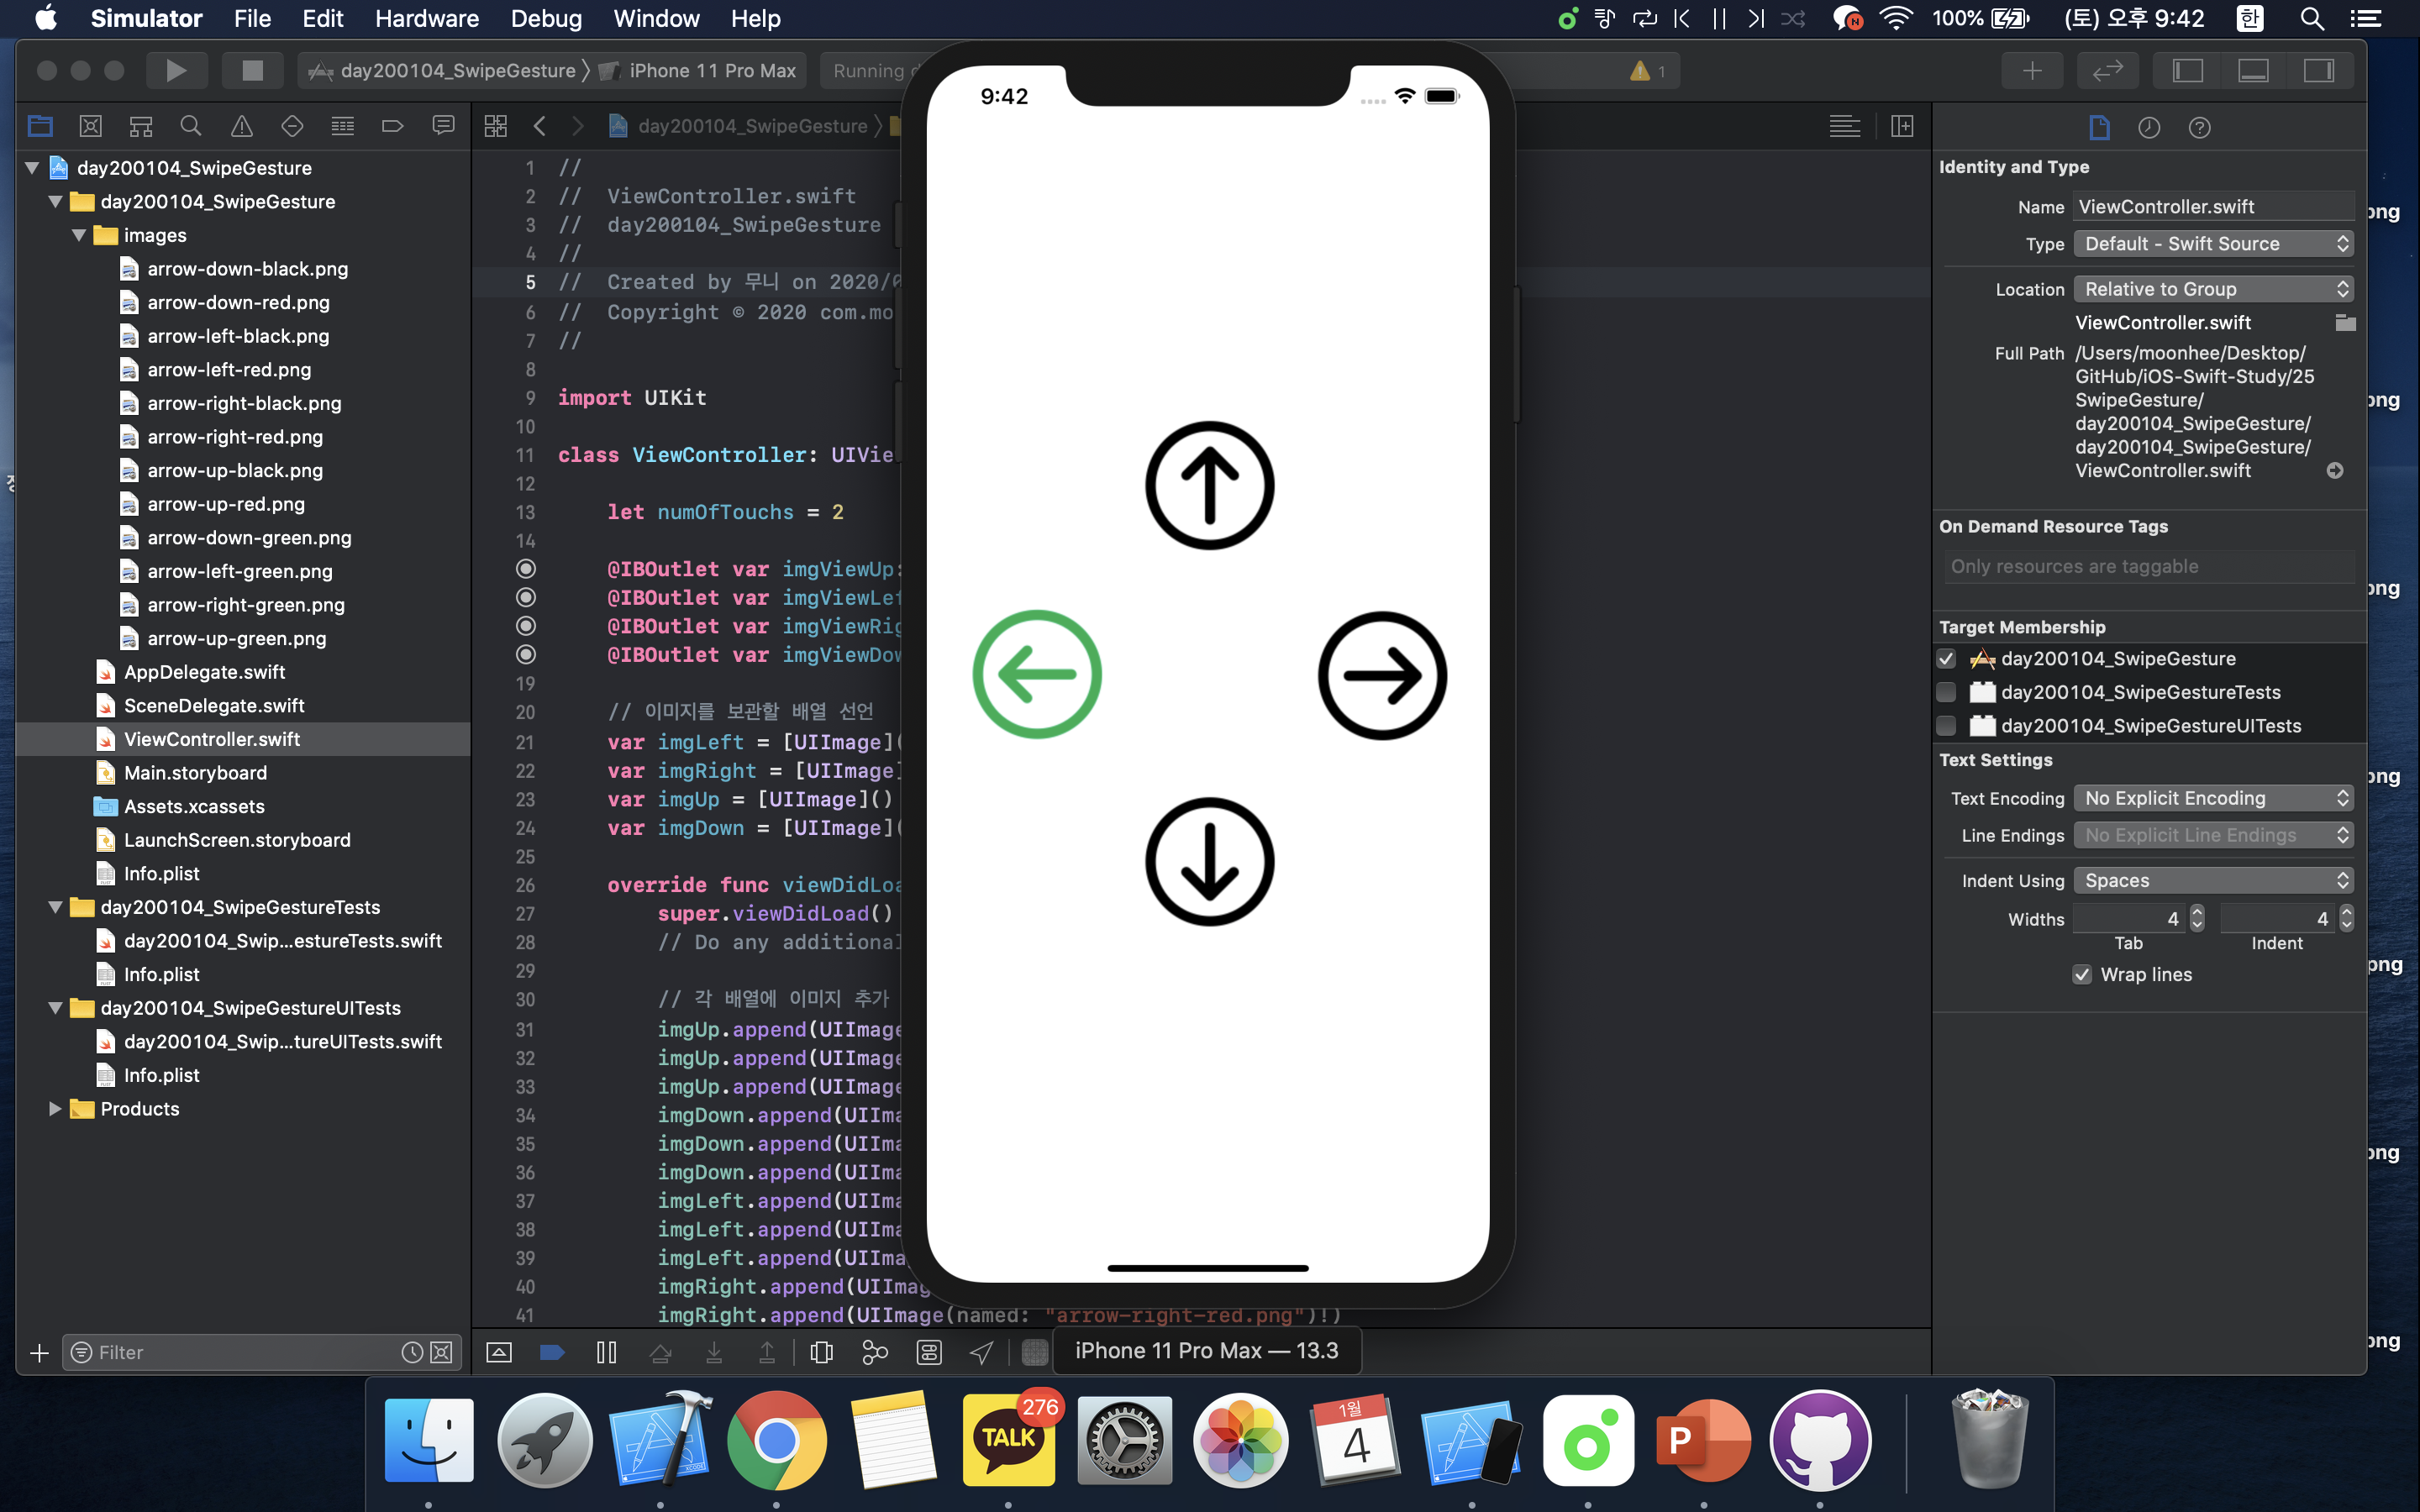Open the Debug menu in the menu bar

tap(546, 18)
